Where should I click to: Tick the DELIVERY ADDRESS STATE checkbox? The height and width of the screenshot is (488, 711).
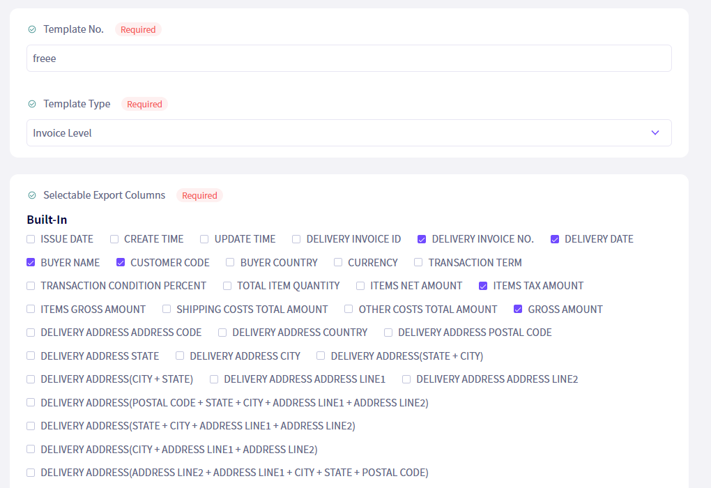click(31, 356)
